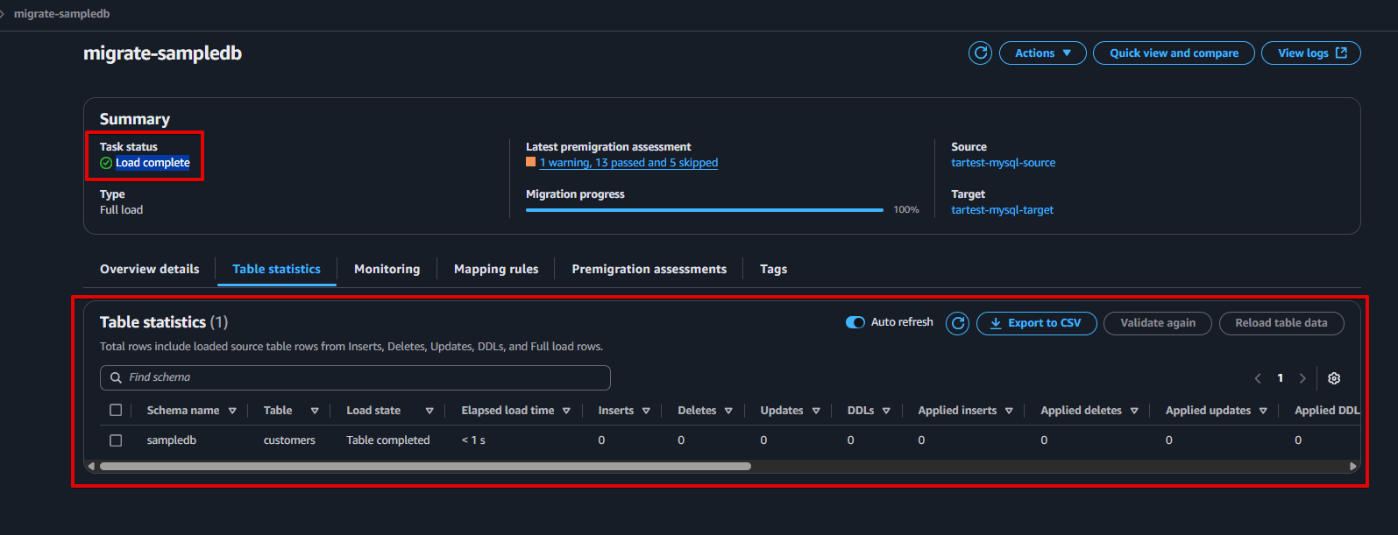1398x535 pixels.
Task: Open the Actions dropdown menu
Action: click(x=1043, y=53)
